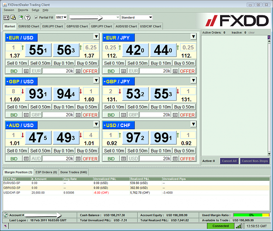Image resolution: width=273 pixels, height=231 pixels.
Task: Open AUD/USD offer order ticket icon
Action: [78, 159]
